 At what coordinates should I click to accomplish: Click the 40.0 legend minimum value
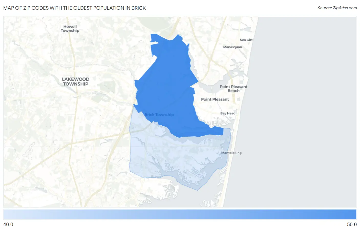[8, 224]
